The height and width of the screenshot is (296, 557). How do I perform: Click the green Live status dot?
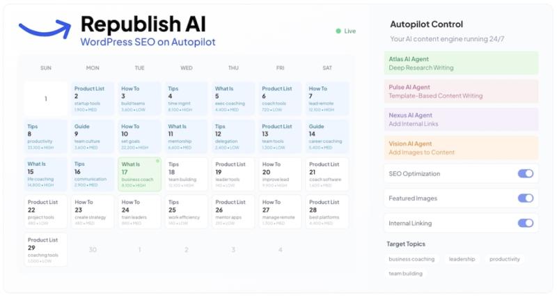coord(338,31)
